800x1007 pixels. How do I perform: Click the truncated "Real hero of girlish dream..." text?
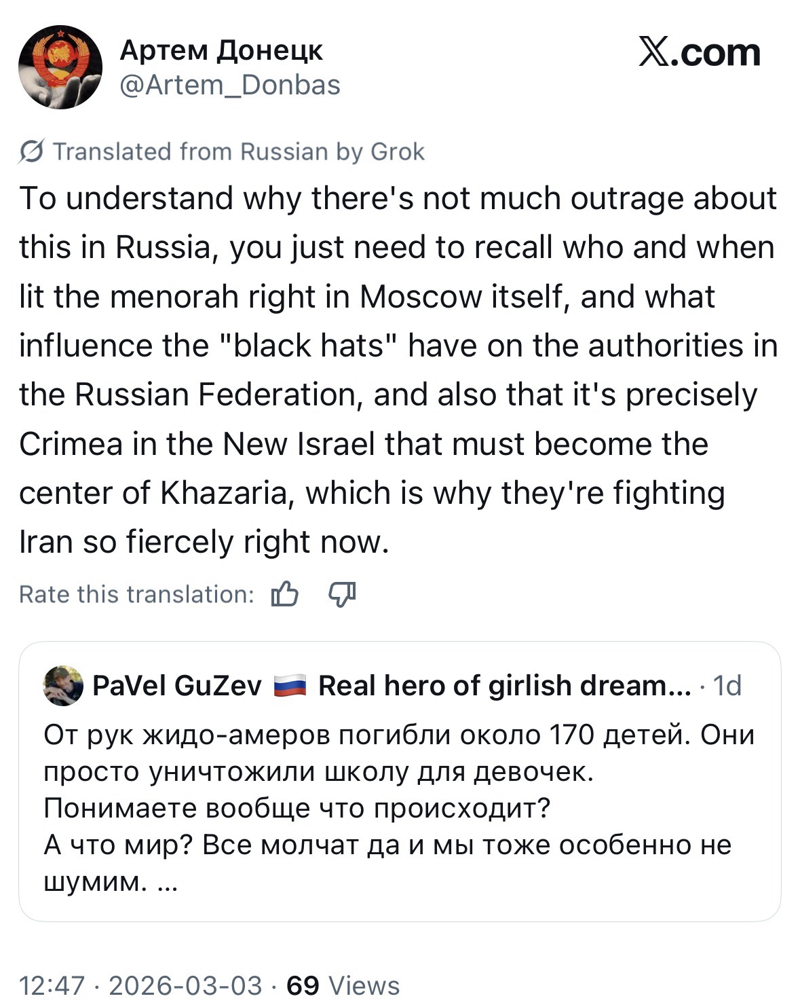click(x=504, y=686)
